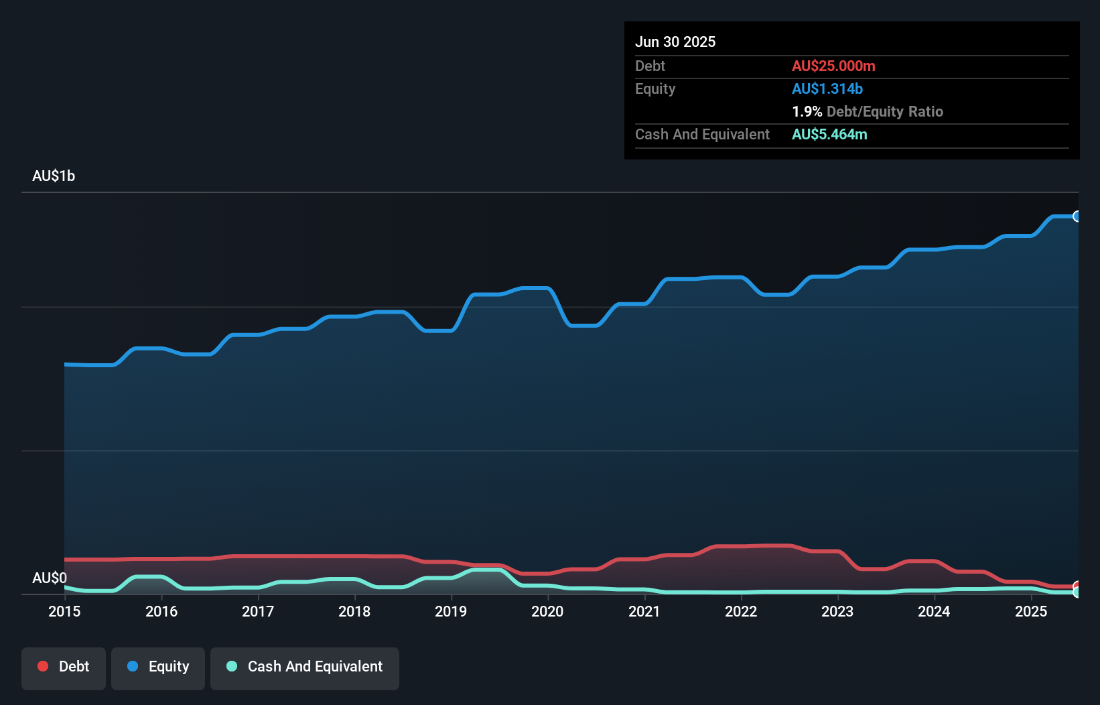The width and height of the screenshot is (1100, 705).
Task: Select the AU$1.314b Equity value link
Action: [x=827, y=88]
